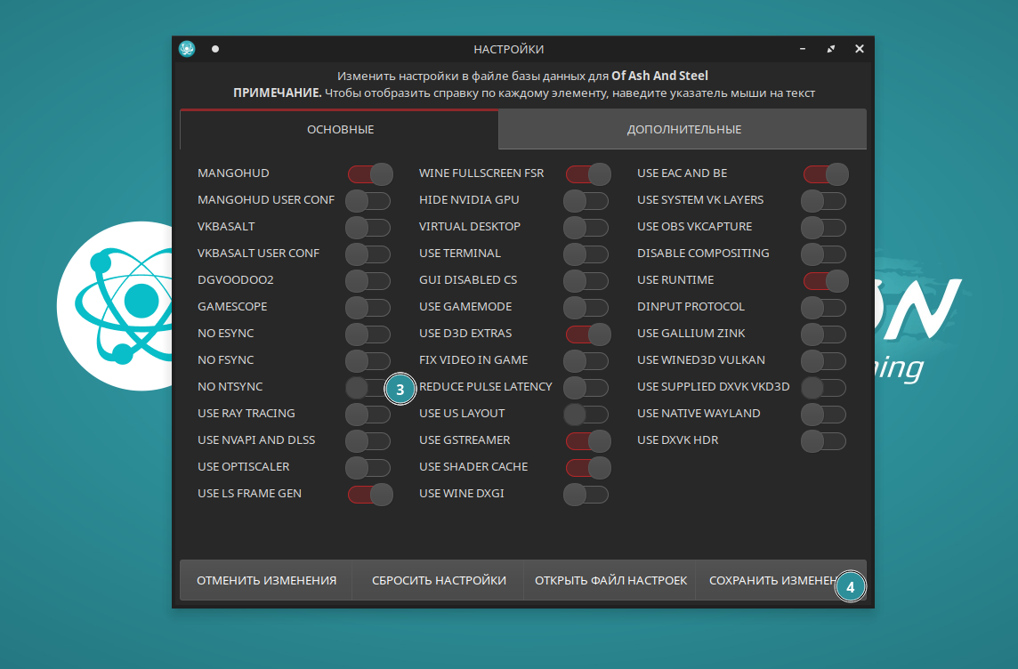Turn on USE GAMEMODE
1018x669 pixels.
pos(586,307)
